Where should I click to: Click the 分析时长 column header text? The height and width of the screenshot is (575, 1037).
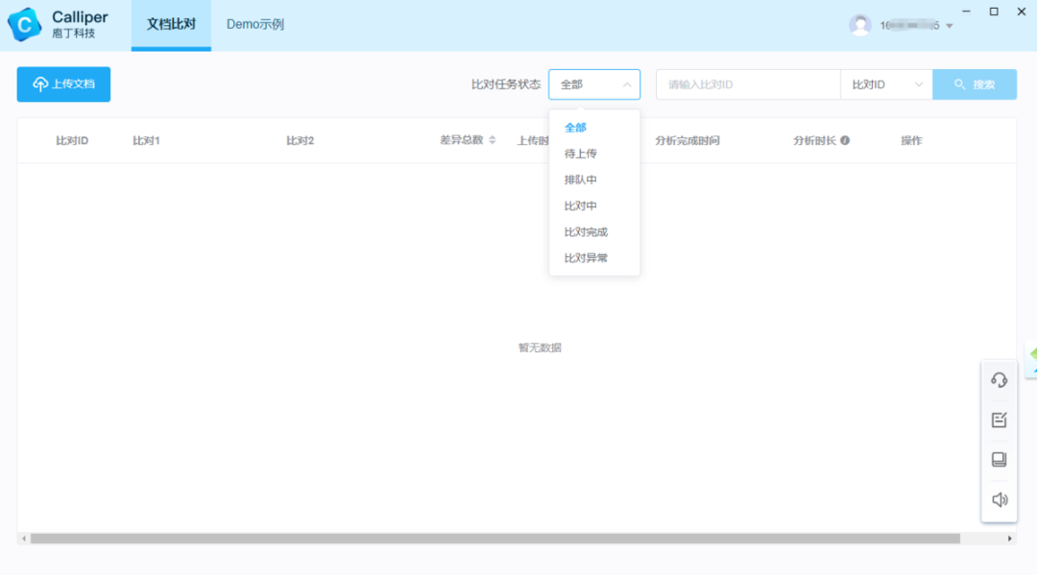(815, 140)
